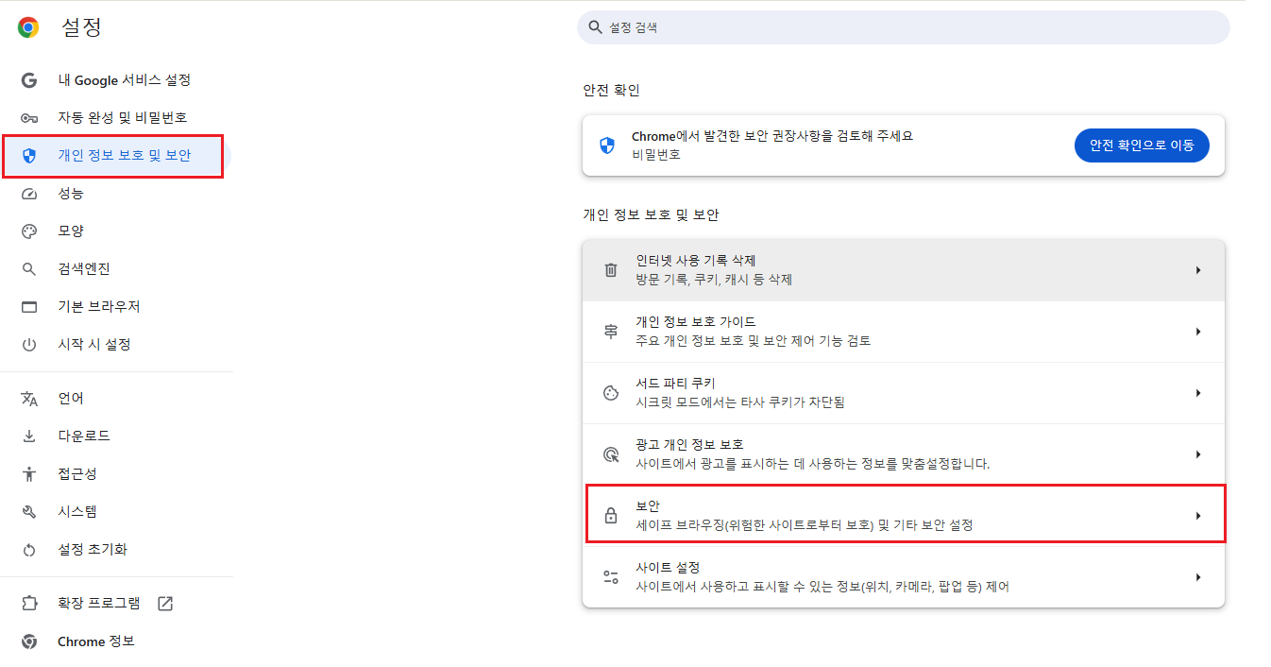Click 시크릿 모드에서는 타사 쿠키가 차단됨 text
Image resolution: width=1271 pixels, height=667 pixels.
click(740, 402)
